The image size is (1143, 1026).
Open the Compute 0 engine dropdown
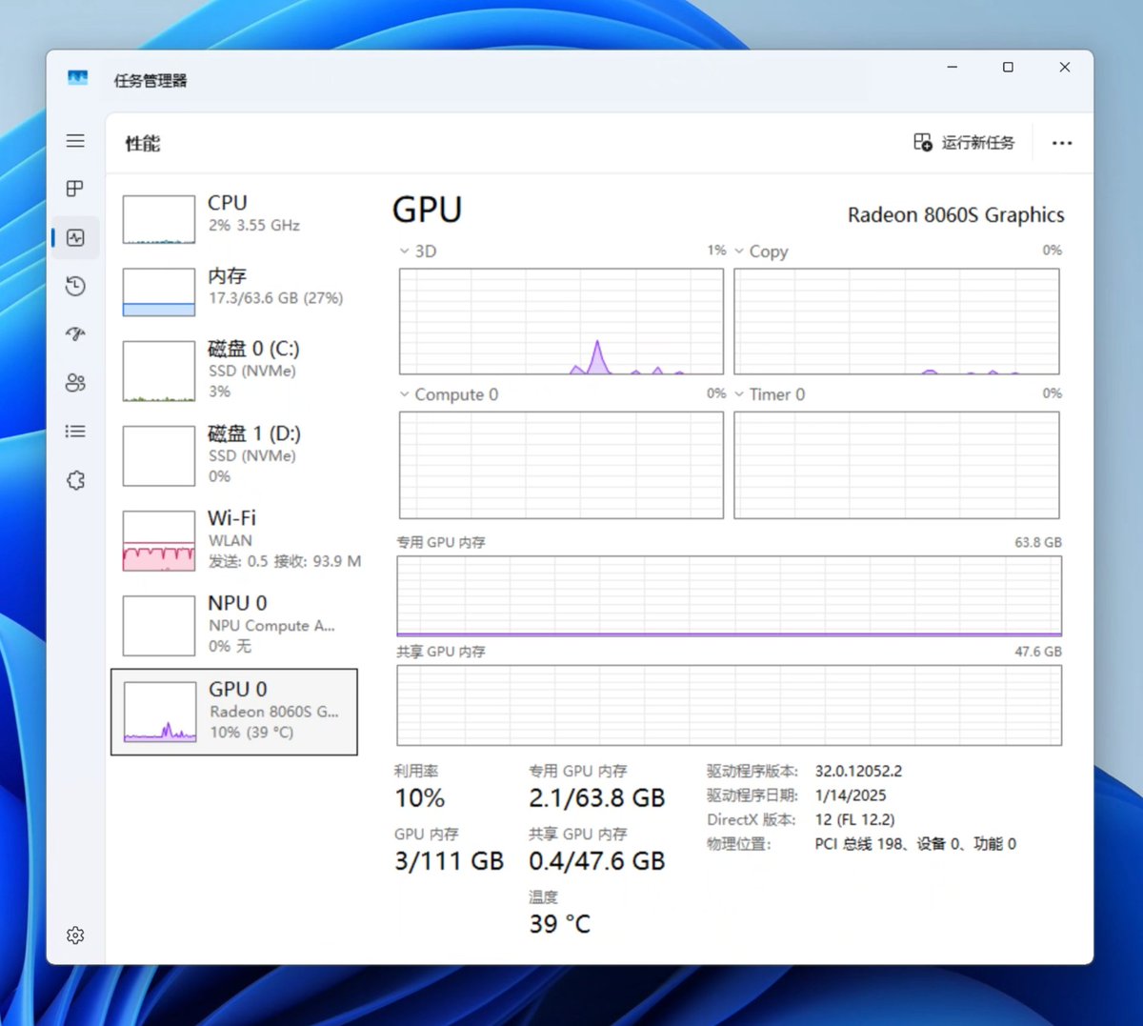click(449, 394)
